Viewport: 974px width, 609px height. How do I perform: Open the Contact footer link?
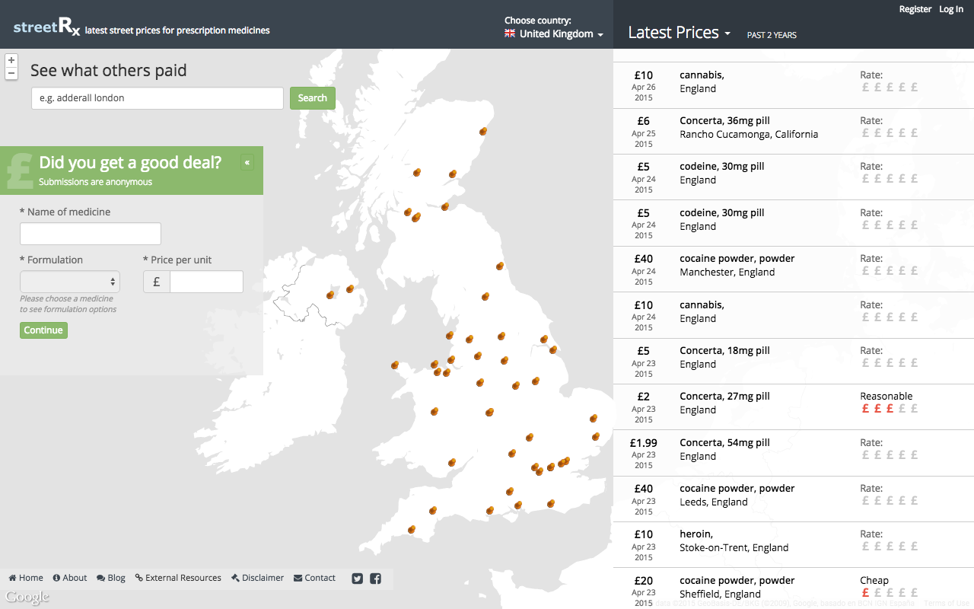coord(314,578)
